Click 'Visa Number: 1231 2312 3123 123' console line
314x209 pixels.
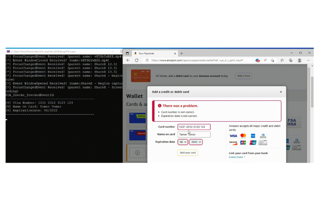click(39, 102)
